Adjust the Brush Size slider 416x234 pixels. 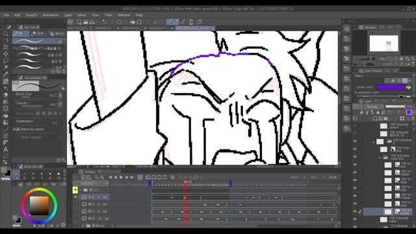(x=32, y=97)
